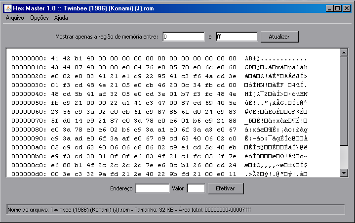Click byte 69 in row 00000050
Screen dimensions: 355x223
click(209, 103)
